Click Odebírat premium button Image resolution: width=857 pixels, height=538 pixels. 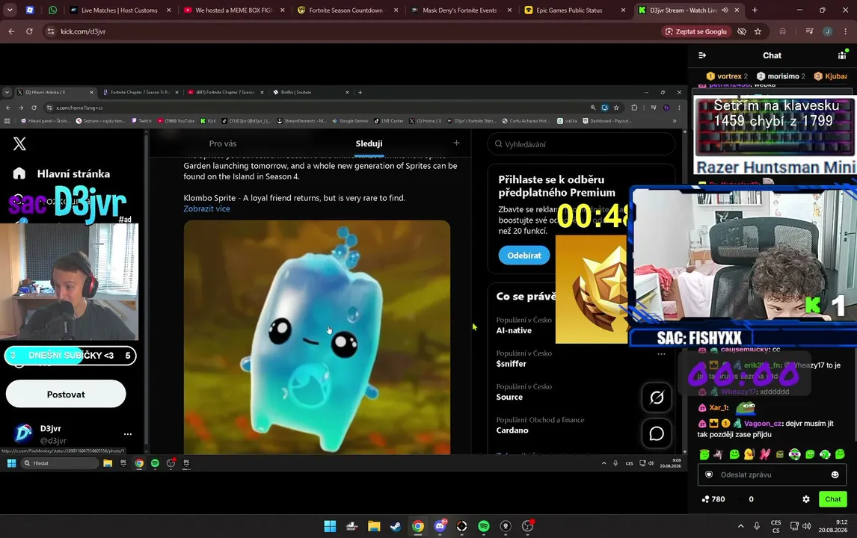tap(524, 255)
